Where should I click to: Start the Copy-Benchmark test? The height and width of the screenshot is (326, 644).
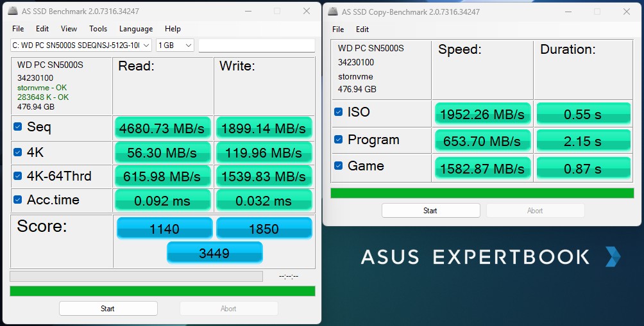click(x=430, y=211)
